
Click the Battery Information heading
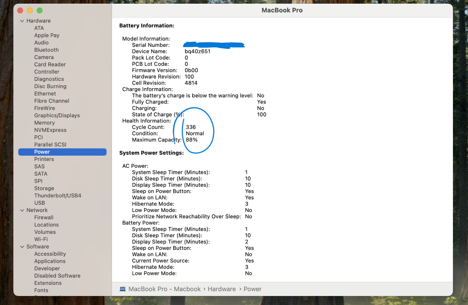[147, 26]
